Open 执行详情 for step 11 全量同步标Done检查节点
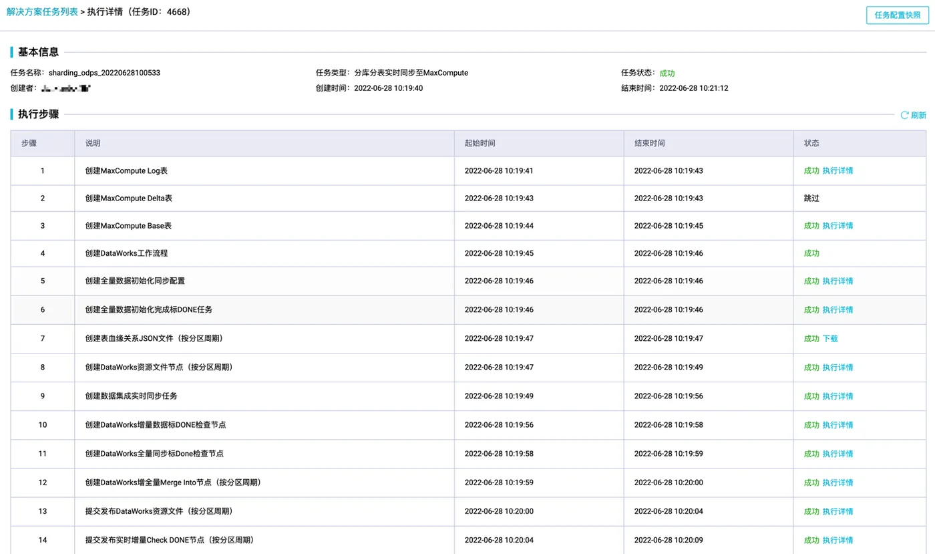935x554 pixels. click(837, 454)
